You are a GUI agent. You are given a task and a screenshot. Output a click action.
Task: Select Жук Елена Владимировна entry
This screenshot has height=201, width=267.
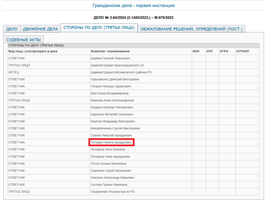[x=109, y=93]
